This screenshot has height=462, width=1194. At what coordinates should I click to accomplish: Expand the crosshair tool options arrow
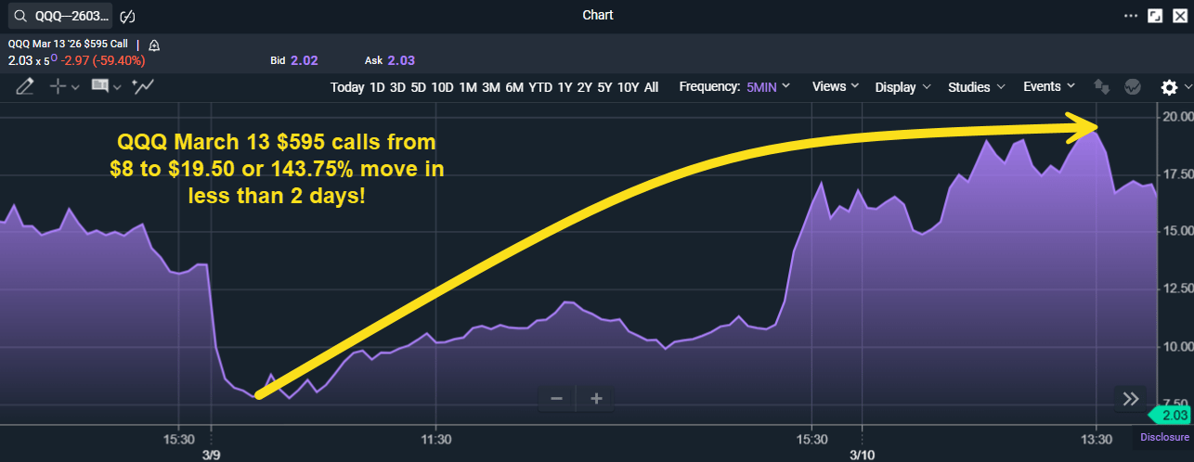click(x=75, y=86)
